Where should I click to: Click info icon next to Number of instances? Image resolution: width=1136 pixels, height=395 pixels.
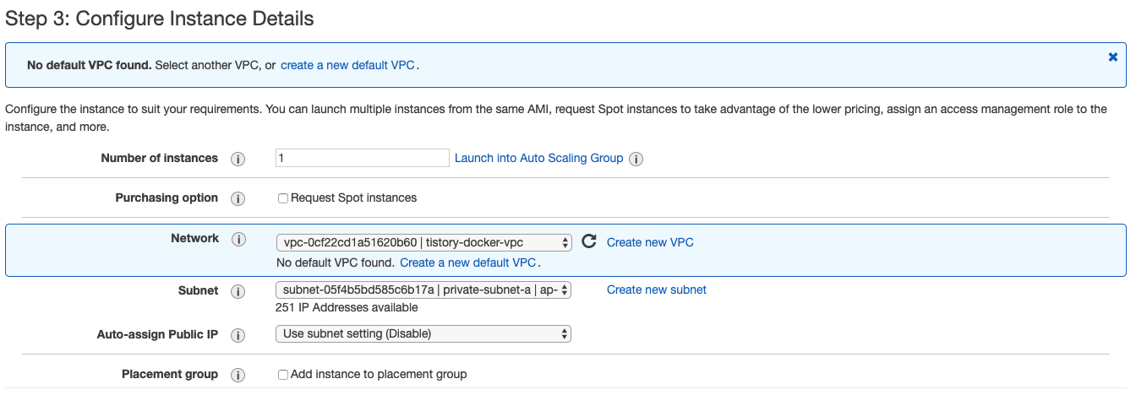pyautogui.click(x=238, y=159)
